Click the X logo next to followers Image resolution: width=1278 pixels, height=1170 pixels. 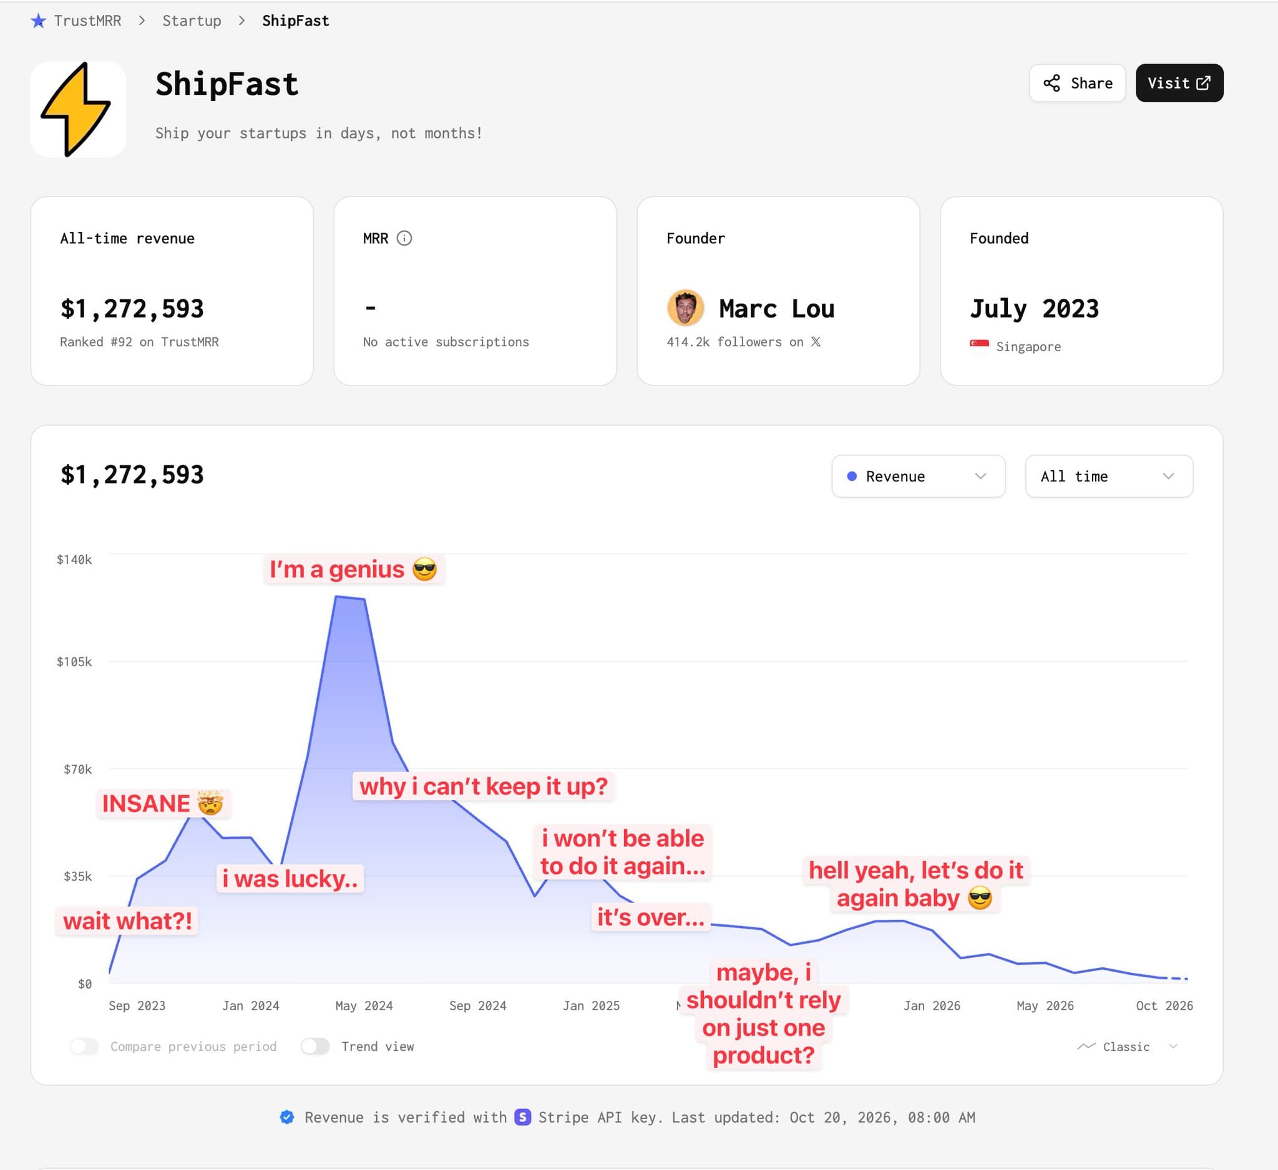click(816, 341)
